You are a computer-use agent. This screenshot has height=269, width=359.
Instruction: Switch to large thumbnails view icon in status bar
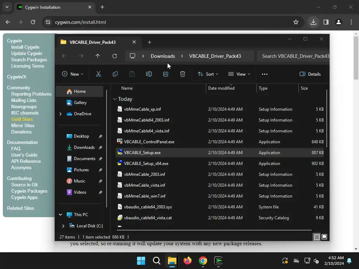click(324, 237)
